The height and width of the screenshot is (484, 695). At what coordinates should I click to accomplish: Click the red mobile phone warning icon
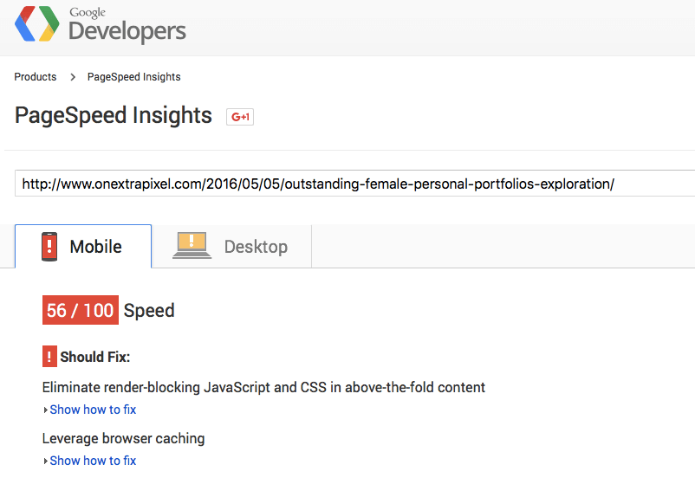49,247
